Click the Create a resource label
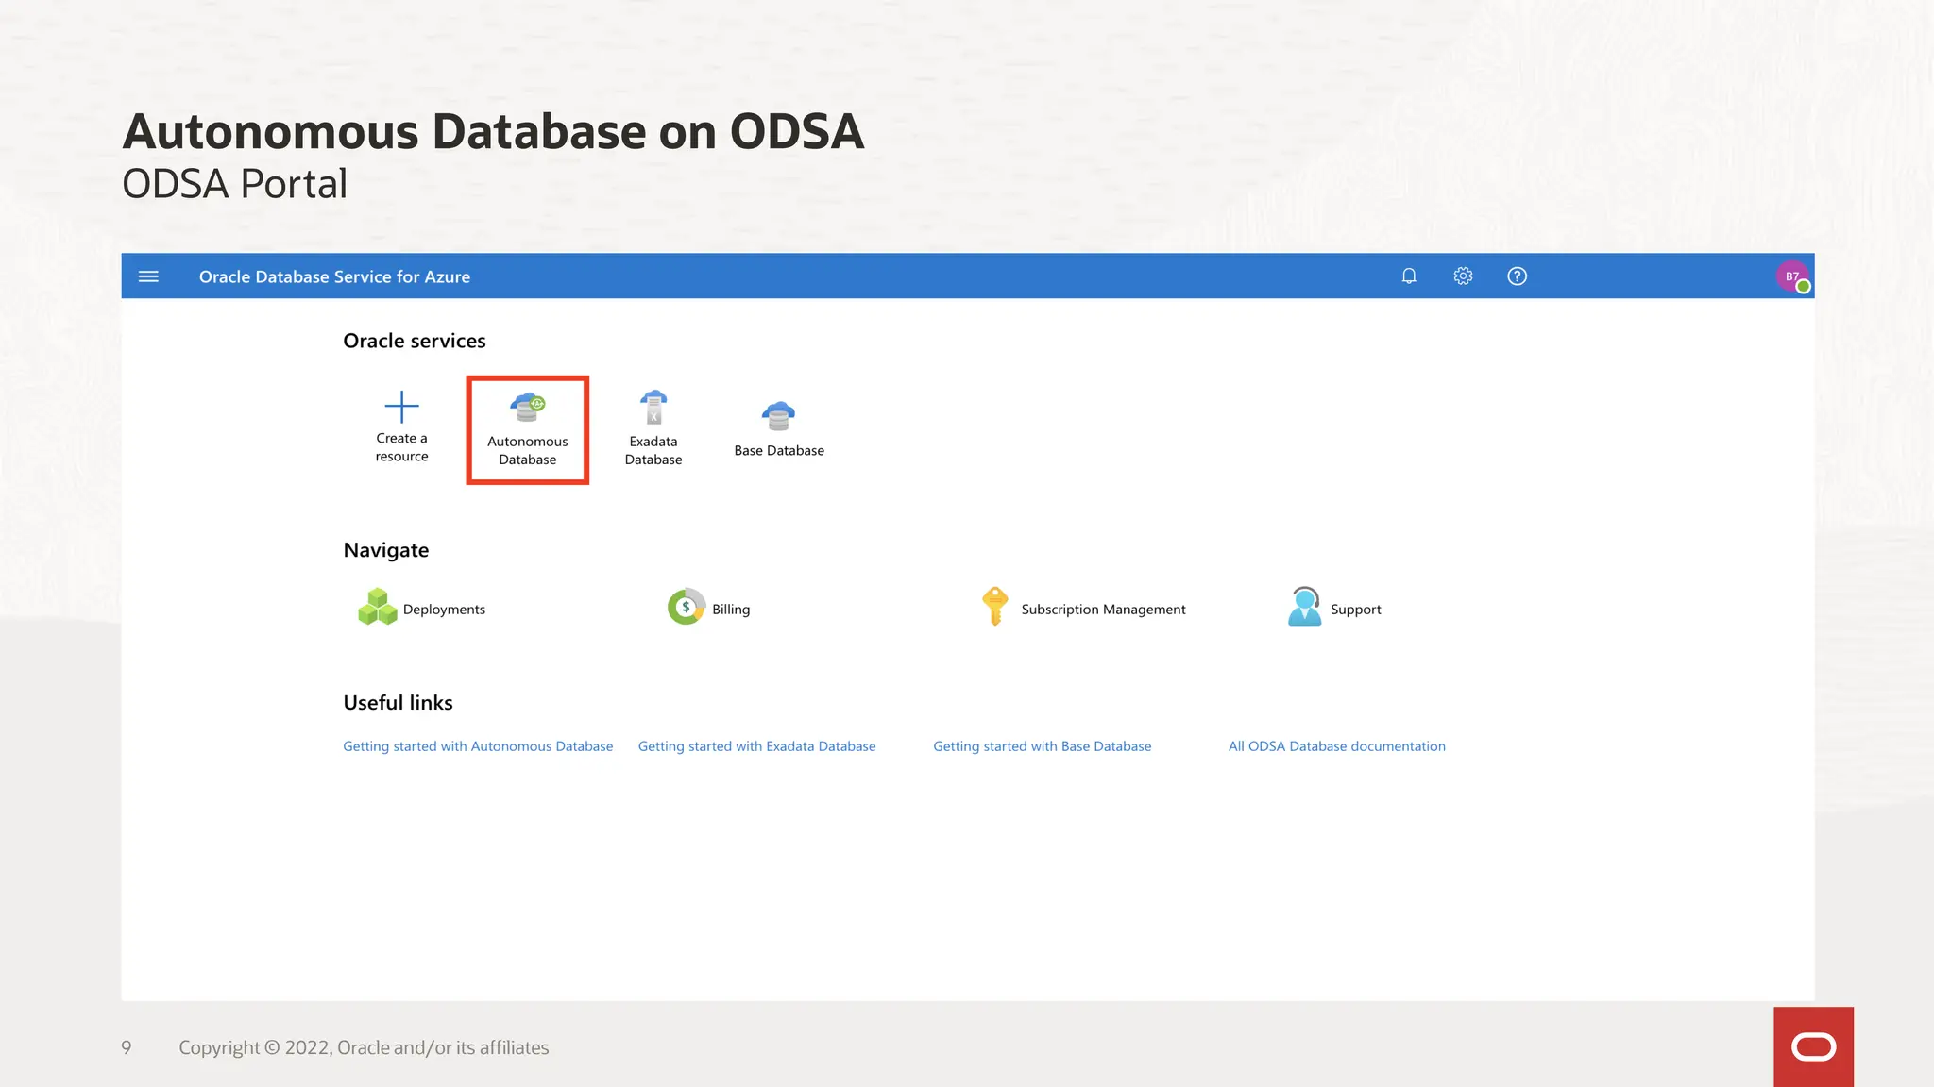The width and height of the screenshot is (1934, 1087). 401,447
